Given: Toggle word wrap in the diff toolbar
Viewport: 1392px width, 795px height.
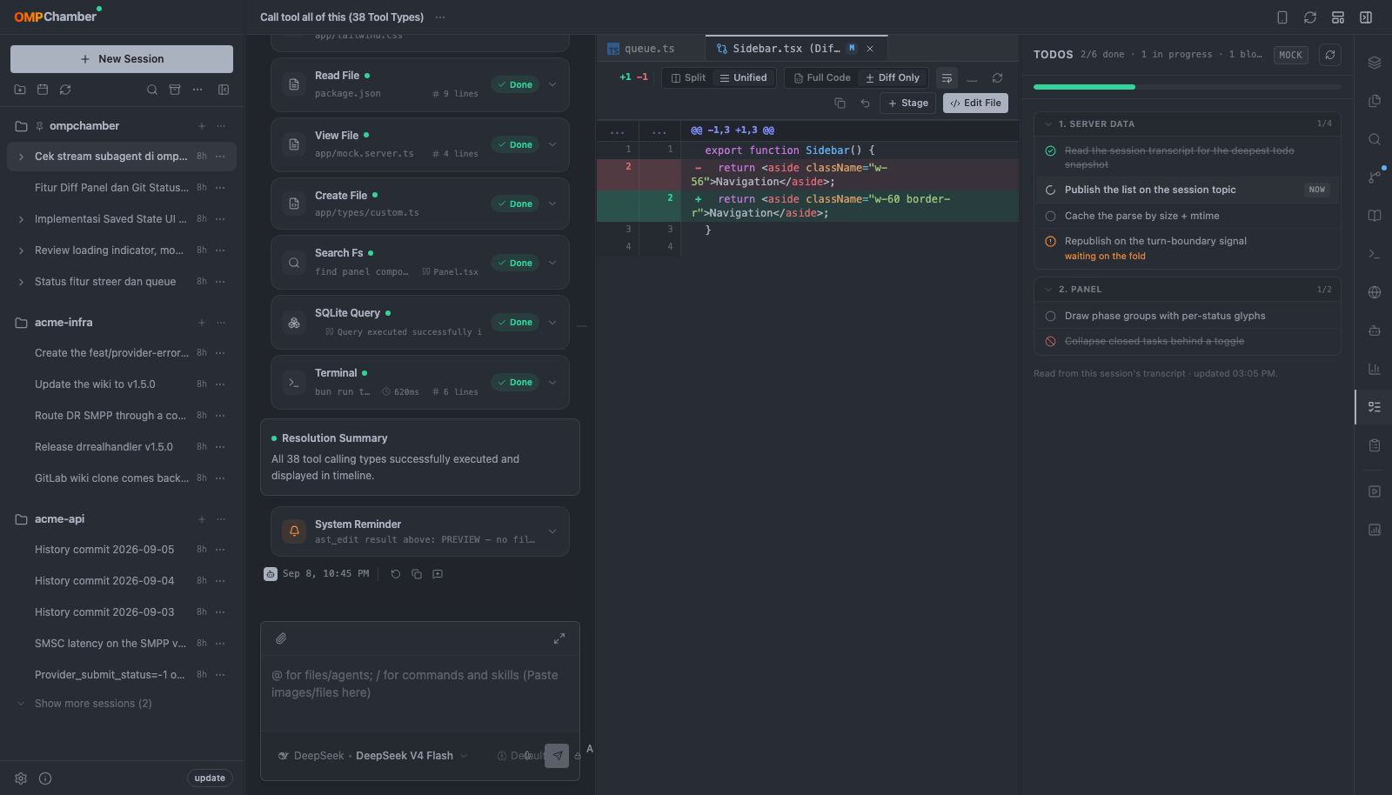Looking at the screenshot, I should click(947, 78).
